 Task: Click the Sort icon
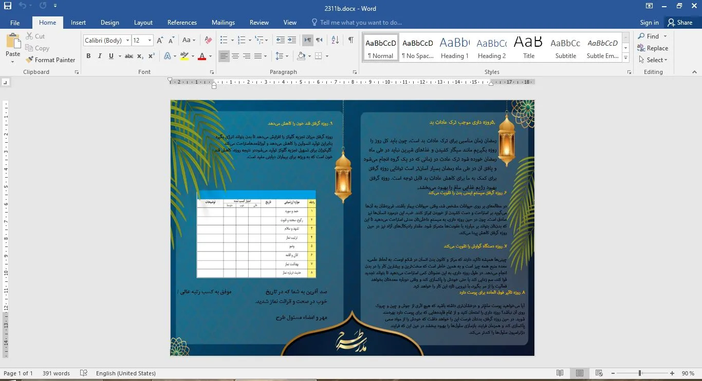(x=335, y=40)
